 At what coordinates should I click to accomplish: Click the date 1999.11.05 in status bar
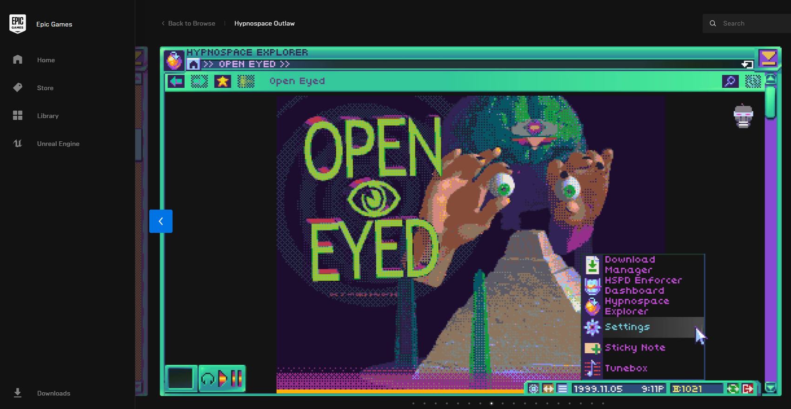click(598, 389)
